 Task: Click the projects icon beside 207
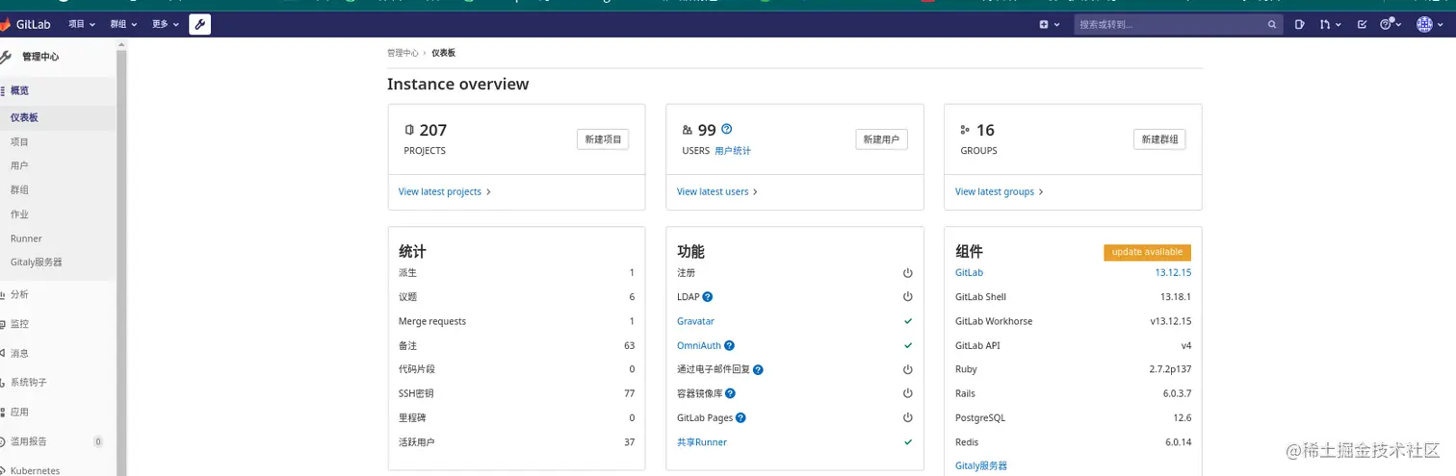click(409, 130)
